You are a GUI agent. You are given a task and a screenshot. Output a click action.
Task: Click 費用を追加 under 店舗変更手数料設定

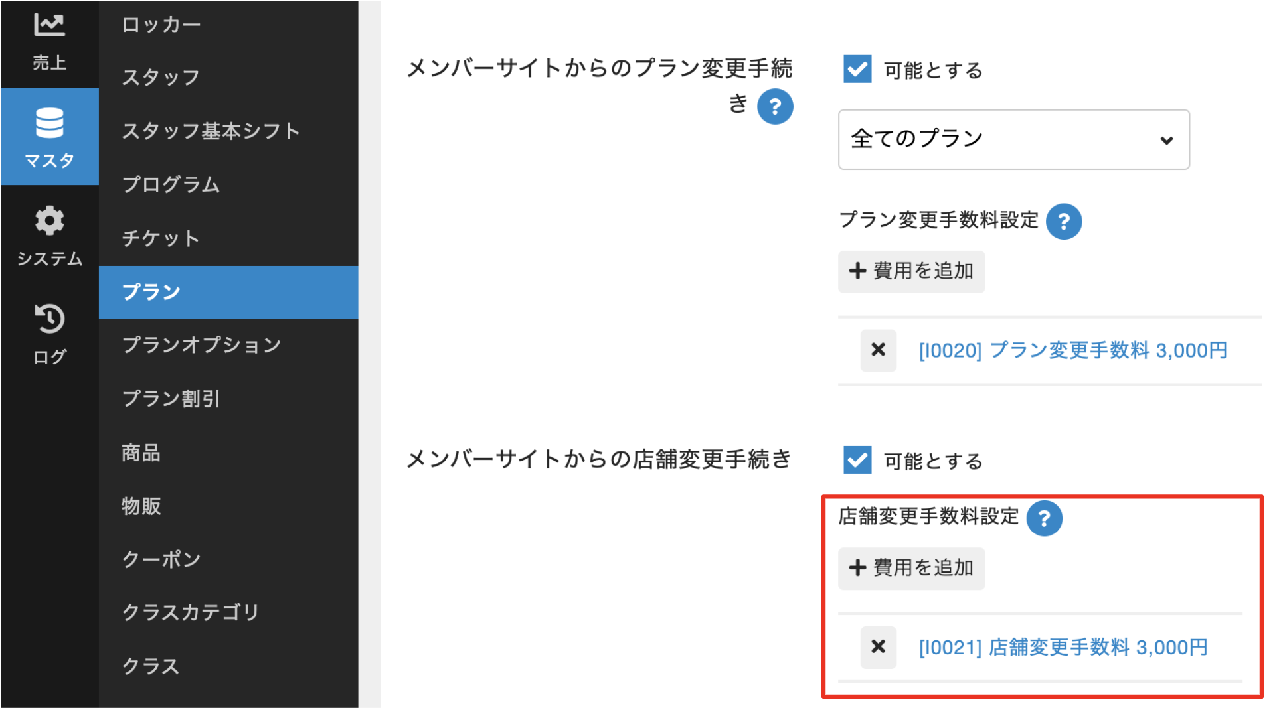click(911, 569)
